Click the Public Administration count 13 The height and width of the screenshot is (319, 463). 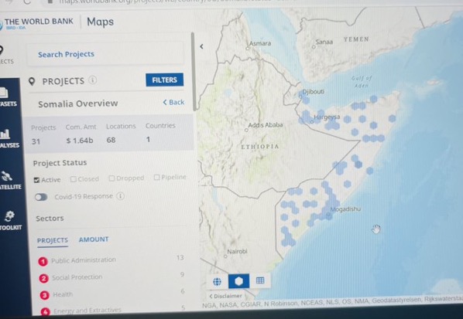180,258
